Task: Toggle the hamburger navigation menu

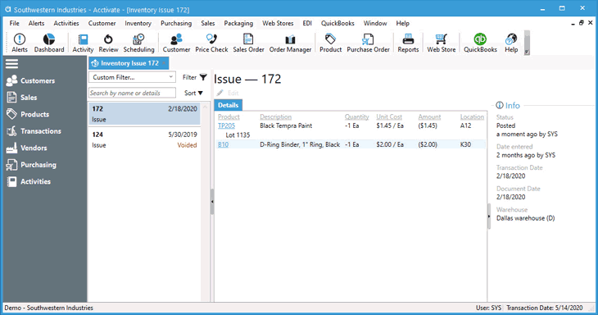Action: point(11,64)
